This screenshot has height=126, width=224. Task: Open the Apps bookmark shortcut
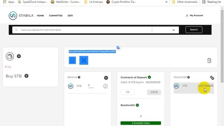coord(8,2)
